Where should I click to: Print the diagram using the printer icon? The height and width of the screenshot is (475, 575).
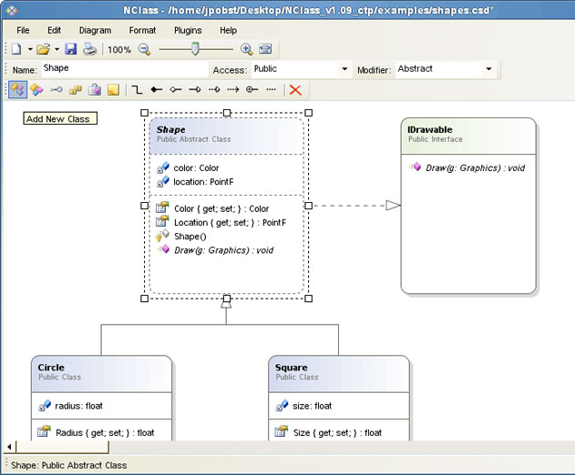click(x=89, y=49)
